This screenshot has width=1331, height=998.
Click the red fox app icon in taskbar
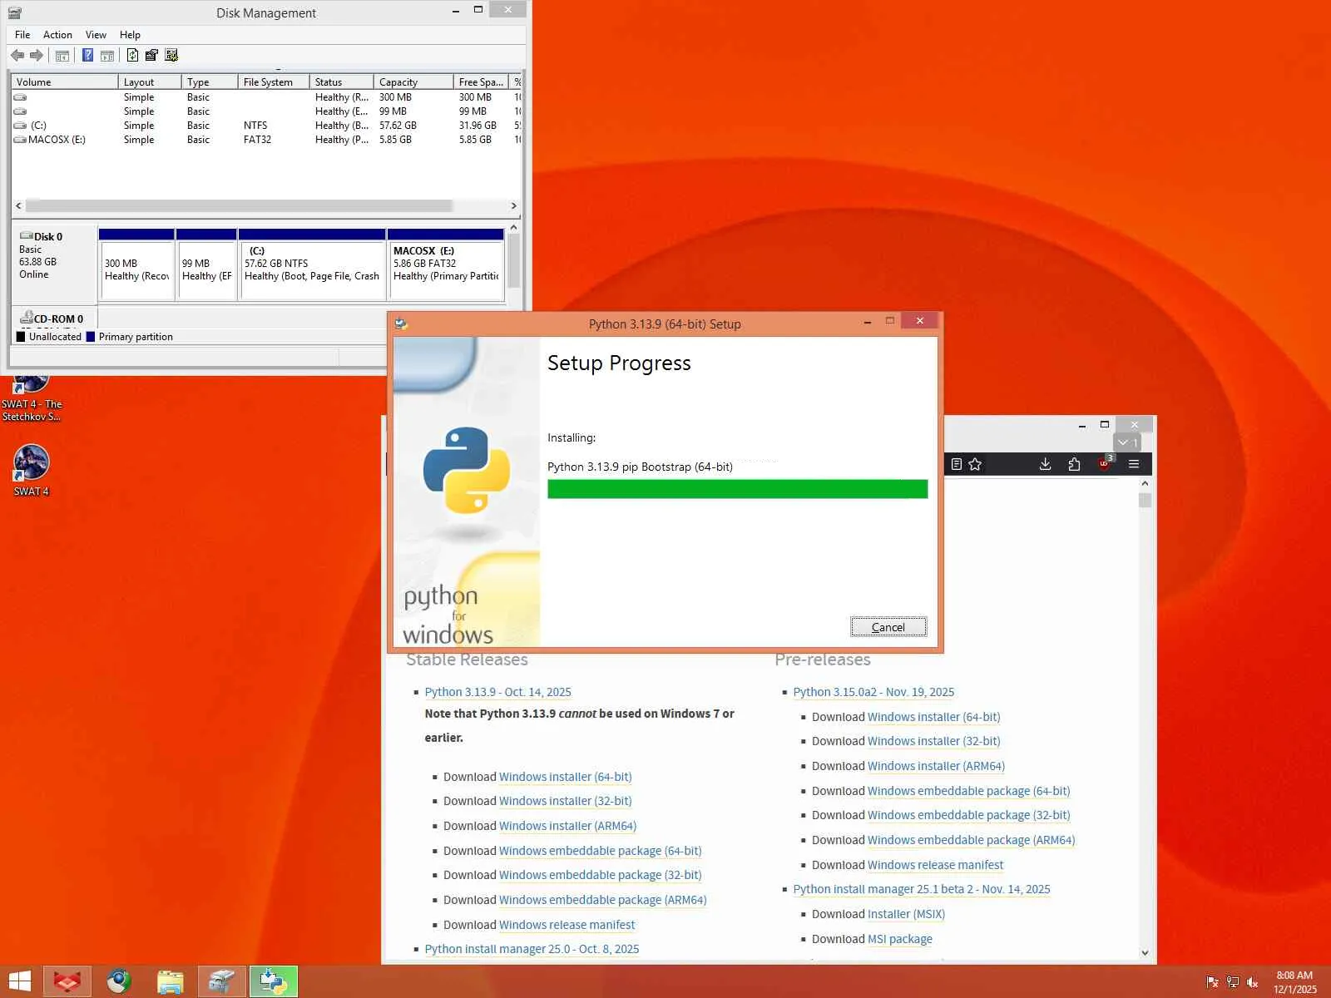(x=67, y=981)
